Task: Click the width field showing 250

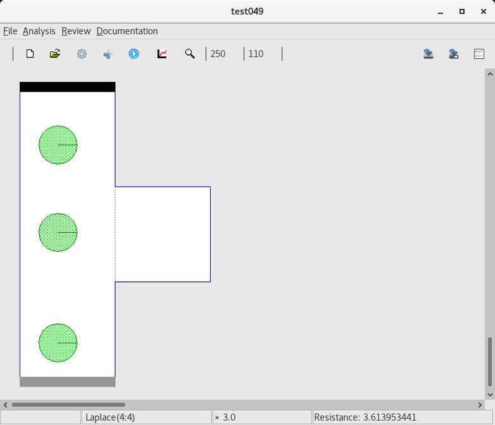Action: [224, 54]
